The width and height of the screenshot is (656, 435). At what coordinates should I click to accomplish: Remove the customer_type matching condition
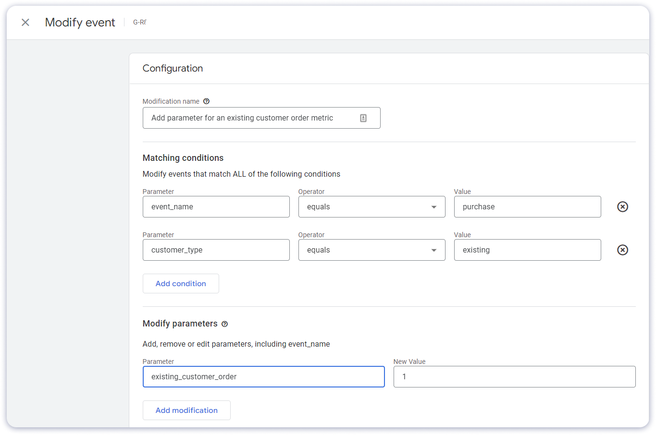(622, 250)
